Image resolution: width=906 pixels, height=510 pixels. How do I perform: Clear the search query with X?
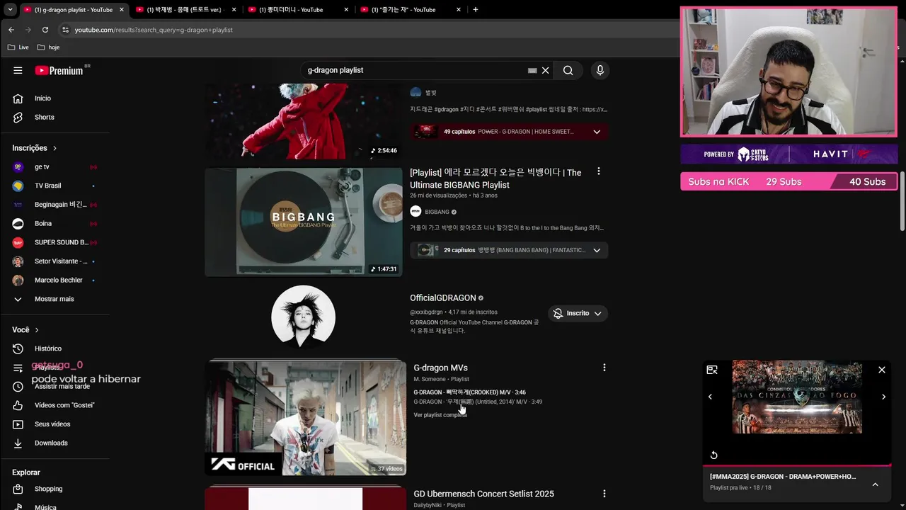[x=546, y=70]
